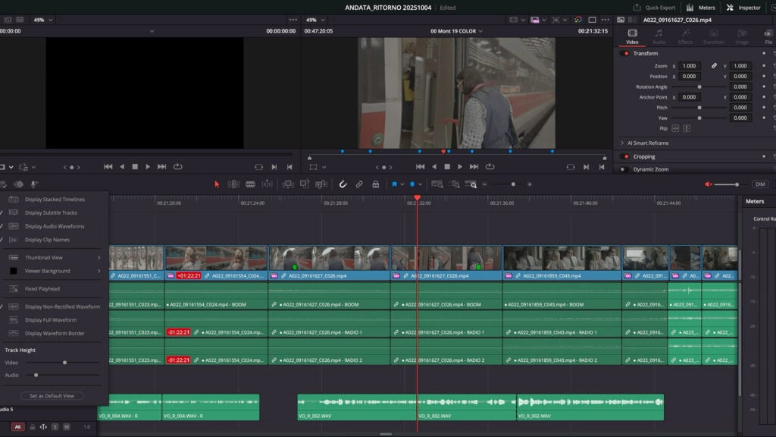This screenshot has height=437, width=776.
Task: Select the Selection Mode arrow tool
Action: pyautogui.click(x=217, y=184)
